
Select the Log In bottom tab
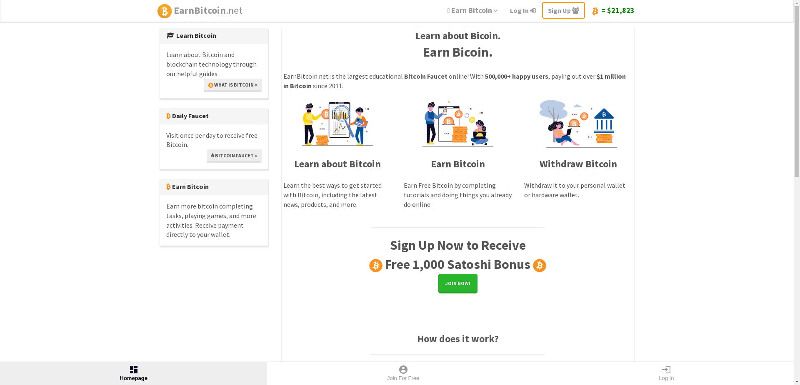tap(666, 373)
